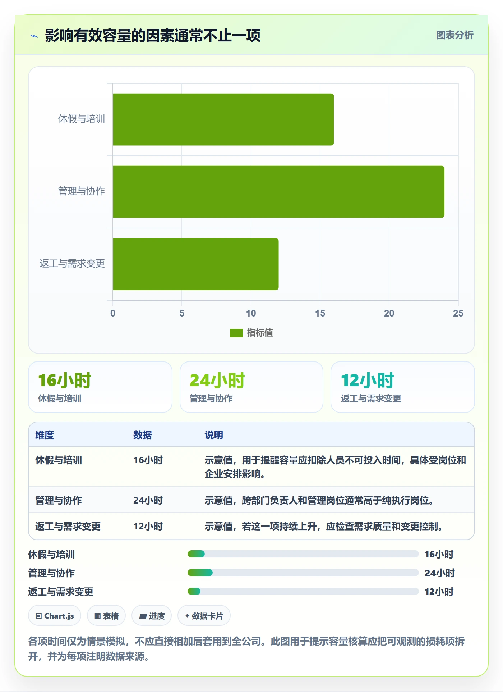Viewport: 503px width, 692px height.
Task: Click the 说明 table column header
Action: click(214, 435)
